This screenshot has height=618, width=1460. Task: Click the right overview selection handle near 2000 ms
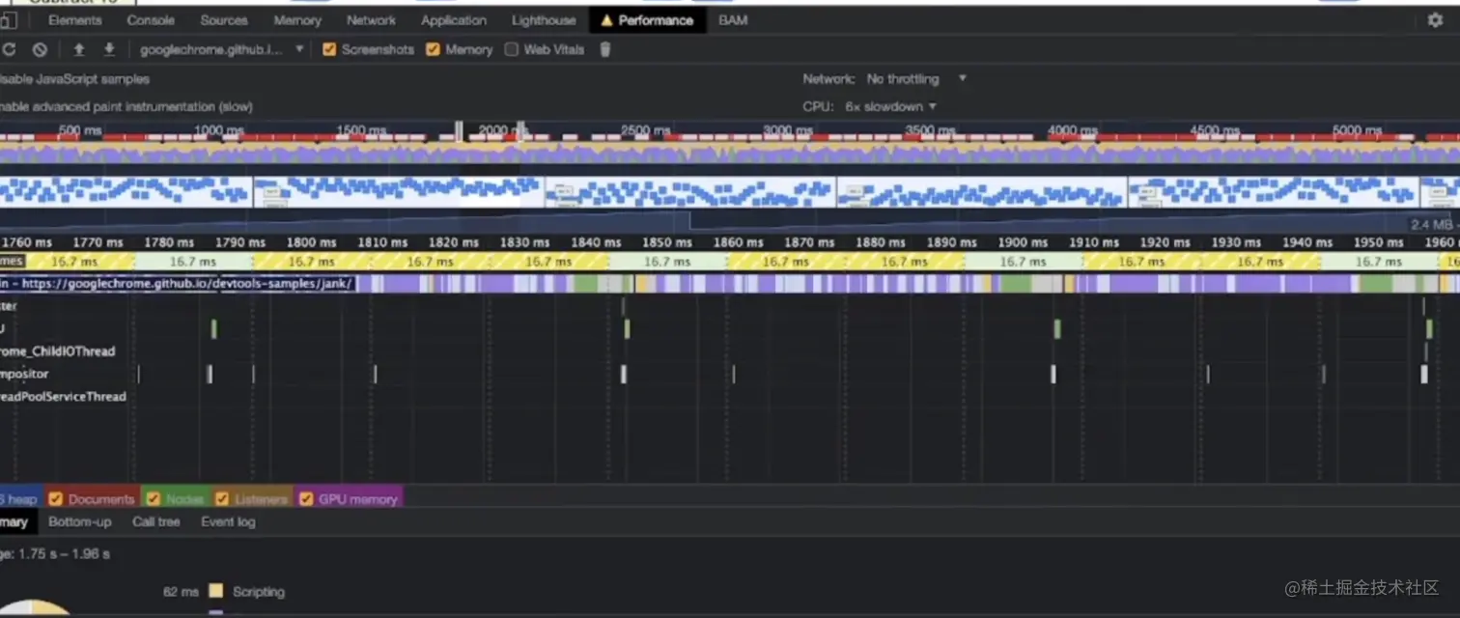click(x=520, y=131)
